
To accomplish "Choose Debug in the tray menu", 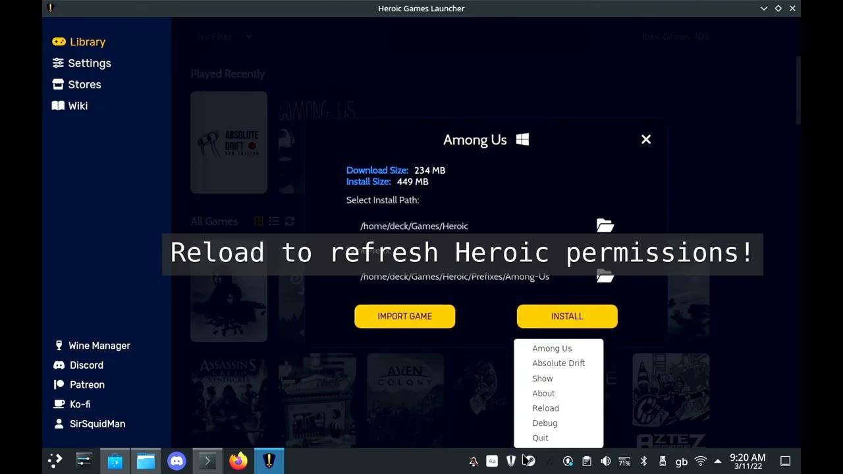I will pos(558,423).
